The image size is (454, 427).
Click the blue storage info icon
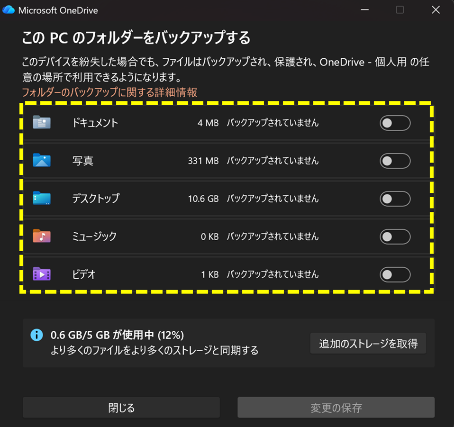tap(37, 335)
